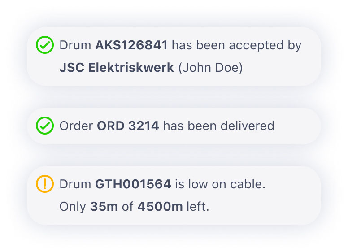
Task: Open the order ORD 3214 delivered notification
Action: pos(174,126)
